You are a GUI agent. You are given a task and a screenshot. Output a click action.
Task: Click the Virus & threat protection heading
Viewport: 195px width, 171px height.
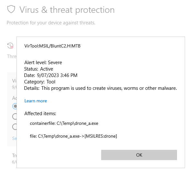click(x=67, y=10)
